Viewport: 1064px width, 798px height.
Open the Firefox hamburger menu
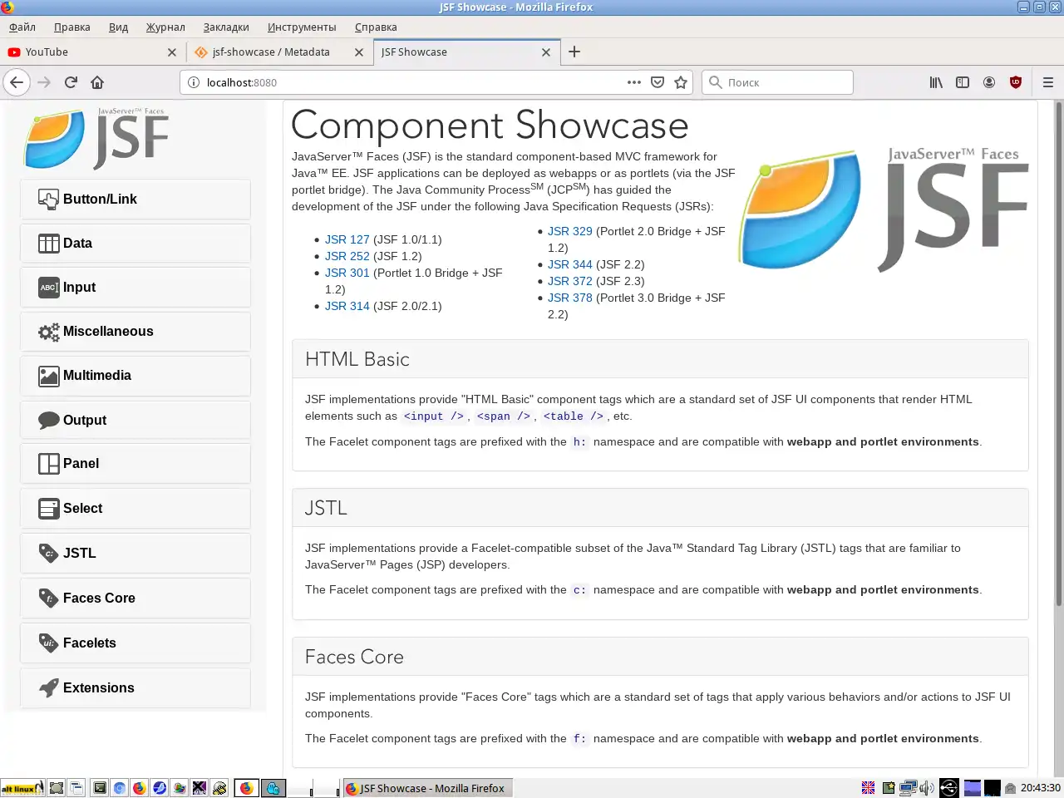tap(1048, 82)
